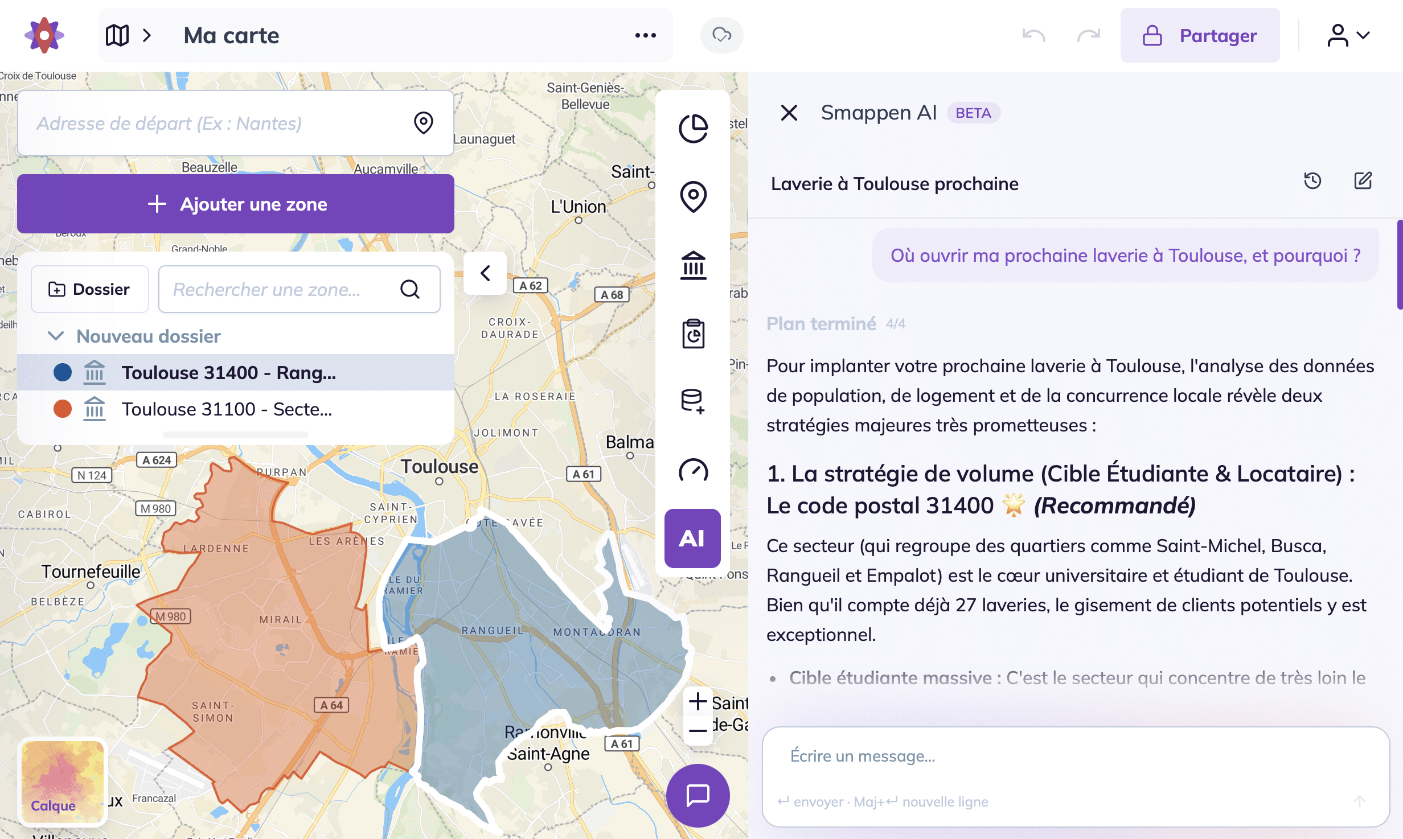Click the Toulouse city label on map

(x=440, y=467)
